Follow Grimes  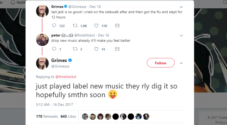[x=160, y=63]
